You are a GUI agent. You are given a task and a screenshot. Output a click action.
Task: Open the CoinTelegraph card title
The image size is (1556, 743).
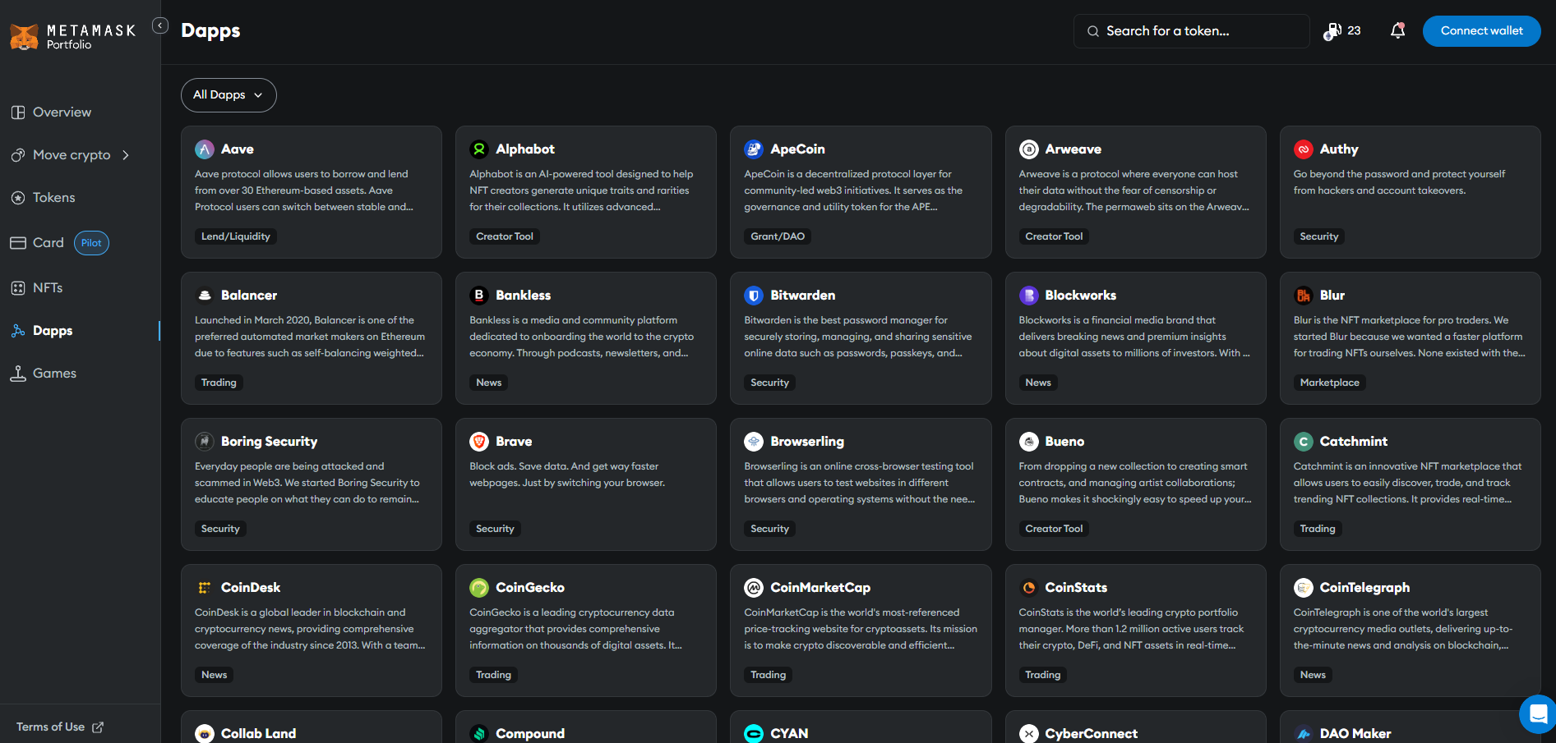[x=1364, y=587]
